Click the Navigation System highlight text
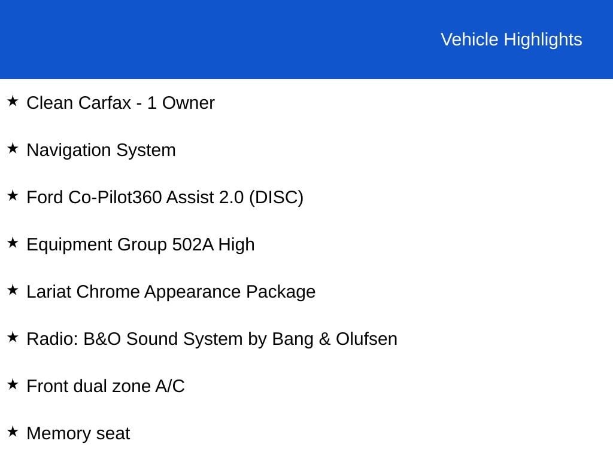 pos(101,150)
